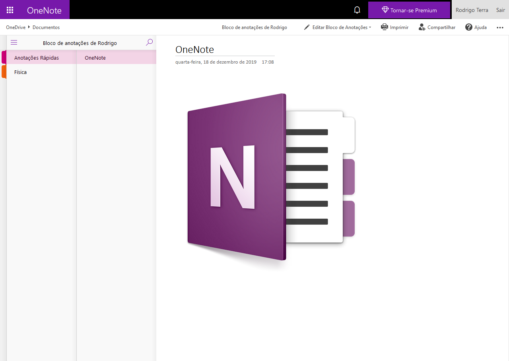509x361 pixels.
Task: Click notebook title in the toolbar
Action: click(254, 27)
